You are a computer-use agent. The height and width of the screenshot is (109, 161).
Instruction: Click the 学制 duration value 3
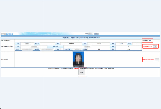pos(137,44)
